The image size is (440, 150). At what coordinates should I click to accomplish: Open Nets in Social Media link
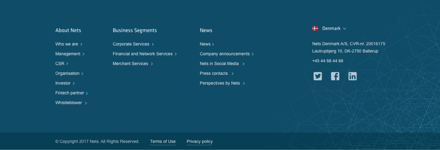click(x=220, y=64)
